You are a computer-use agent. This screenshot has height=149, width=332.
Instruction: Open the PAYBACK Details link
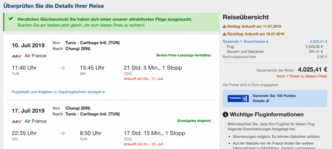click(259, 101)
